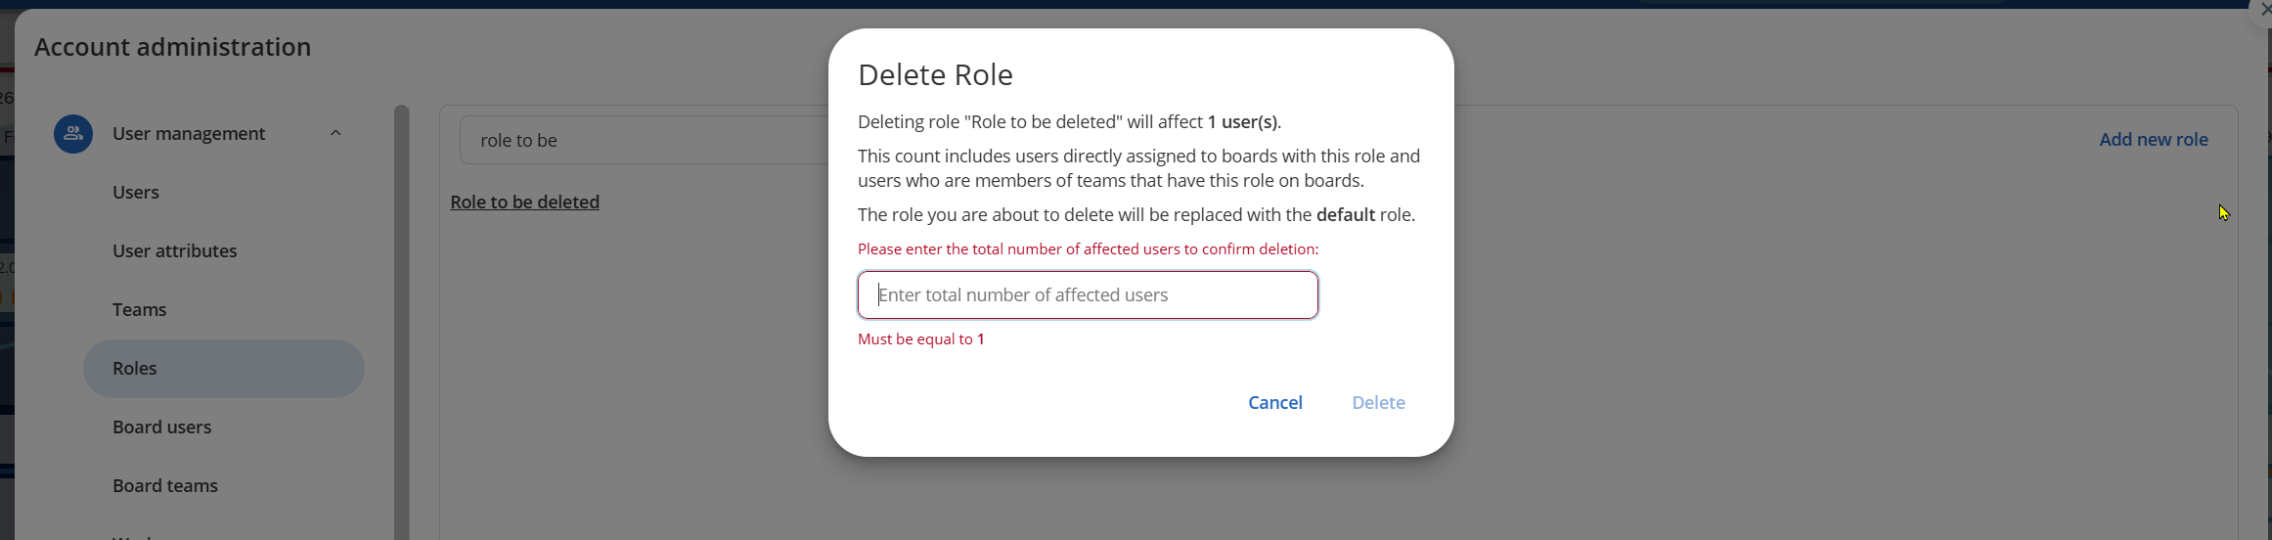
Task: Click the sidebar vertical scrollbar
Action: coord(401,323)
